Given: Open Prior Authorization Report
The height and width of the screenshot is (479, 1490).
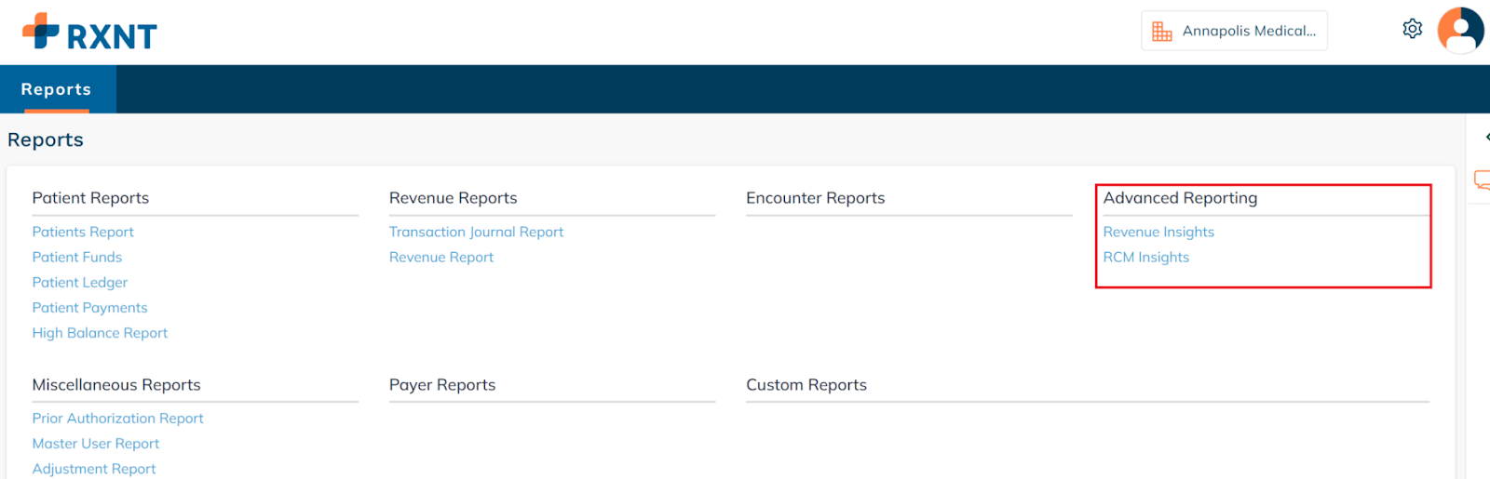Looking at the screenshot, I should coord(117,419).
